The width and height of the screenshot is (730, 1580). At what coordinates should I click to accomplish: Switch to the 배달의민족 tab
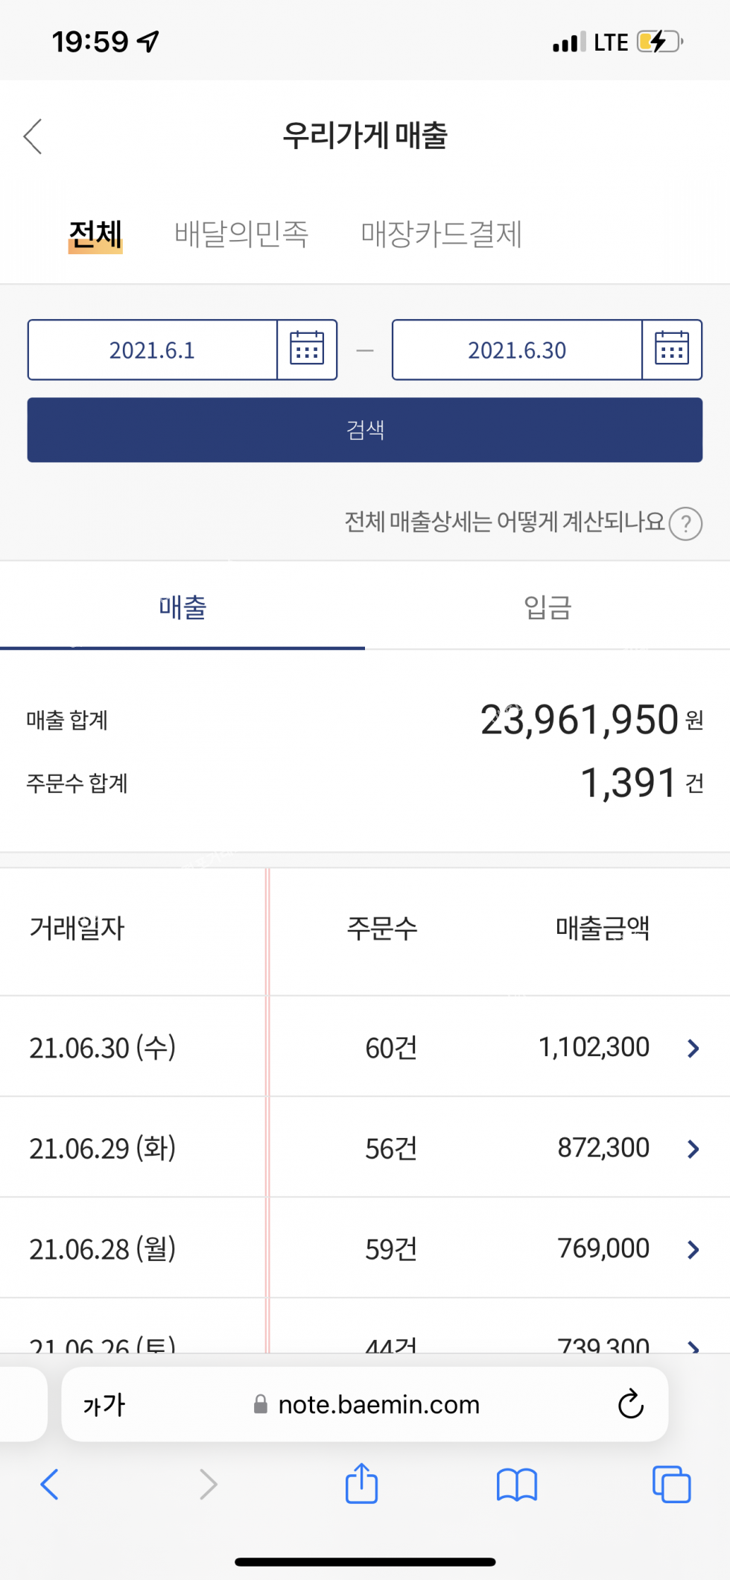(x=241, y=234)
